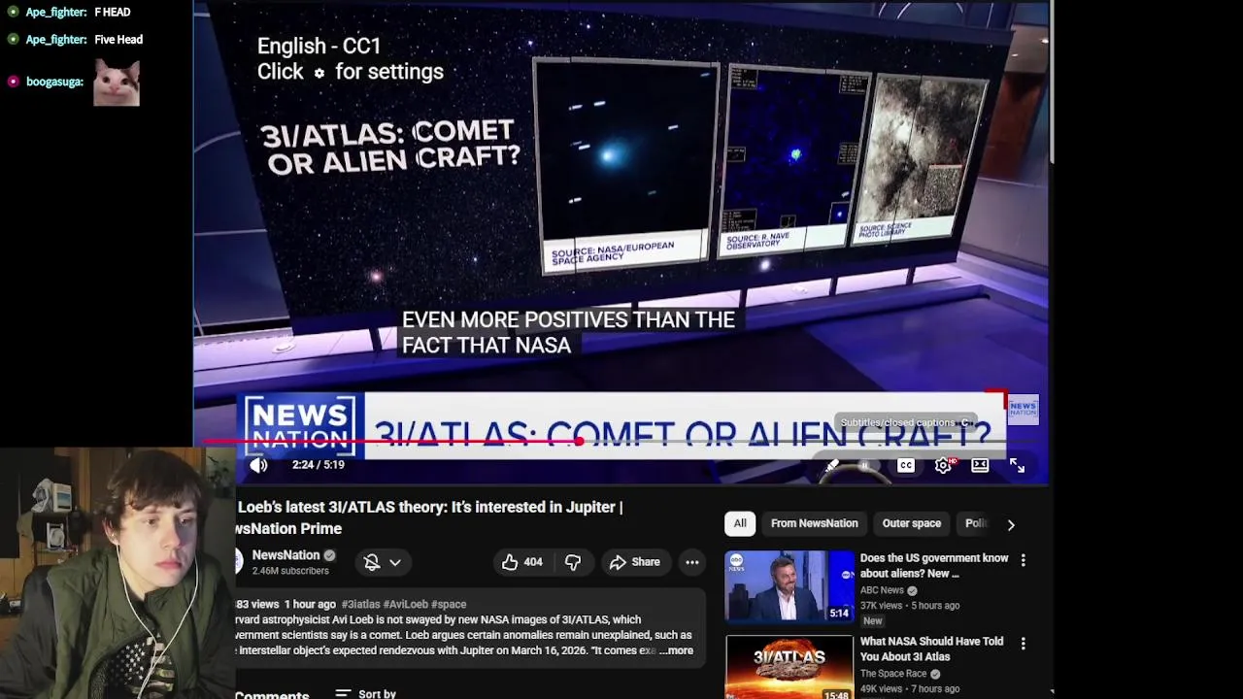Screen dimensions: 1243x699
Task: Share the video
Action: (x=634, y=562)
